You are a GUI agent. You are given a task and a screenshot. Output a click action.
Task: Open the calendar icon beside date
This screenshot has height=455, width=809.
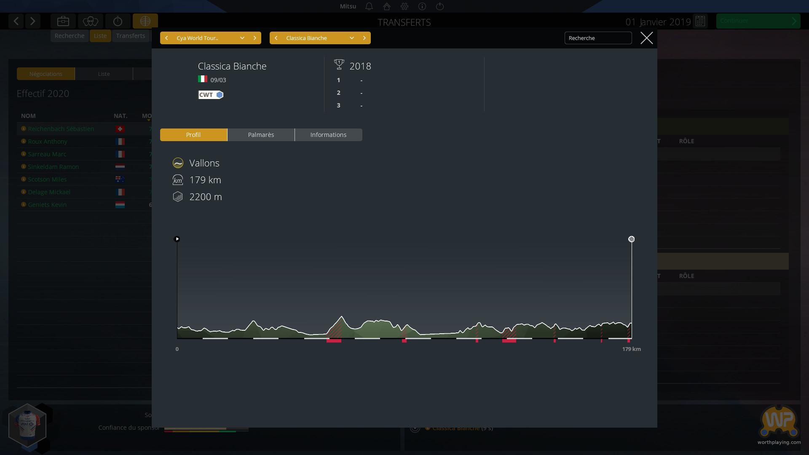[700, 21]
